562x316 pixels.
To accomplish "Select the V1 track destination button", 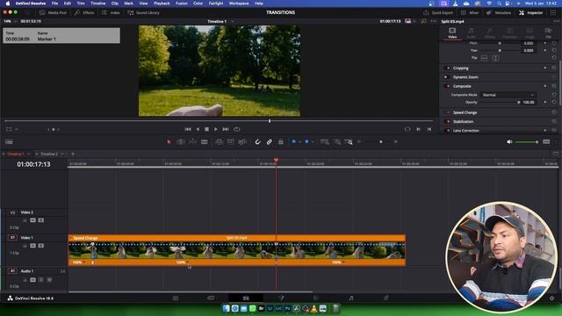I will tap(12, 238).
